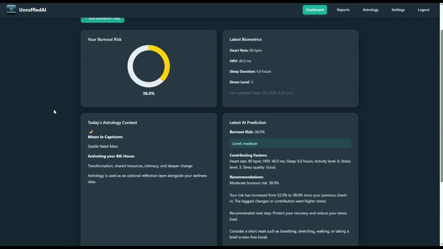Image resolution: width=443 pixels, height=249 pixels.
Task: Open the Astrology page
Action: (370, 10)
